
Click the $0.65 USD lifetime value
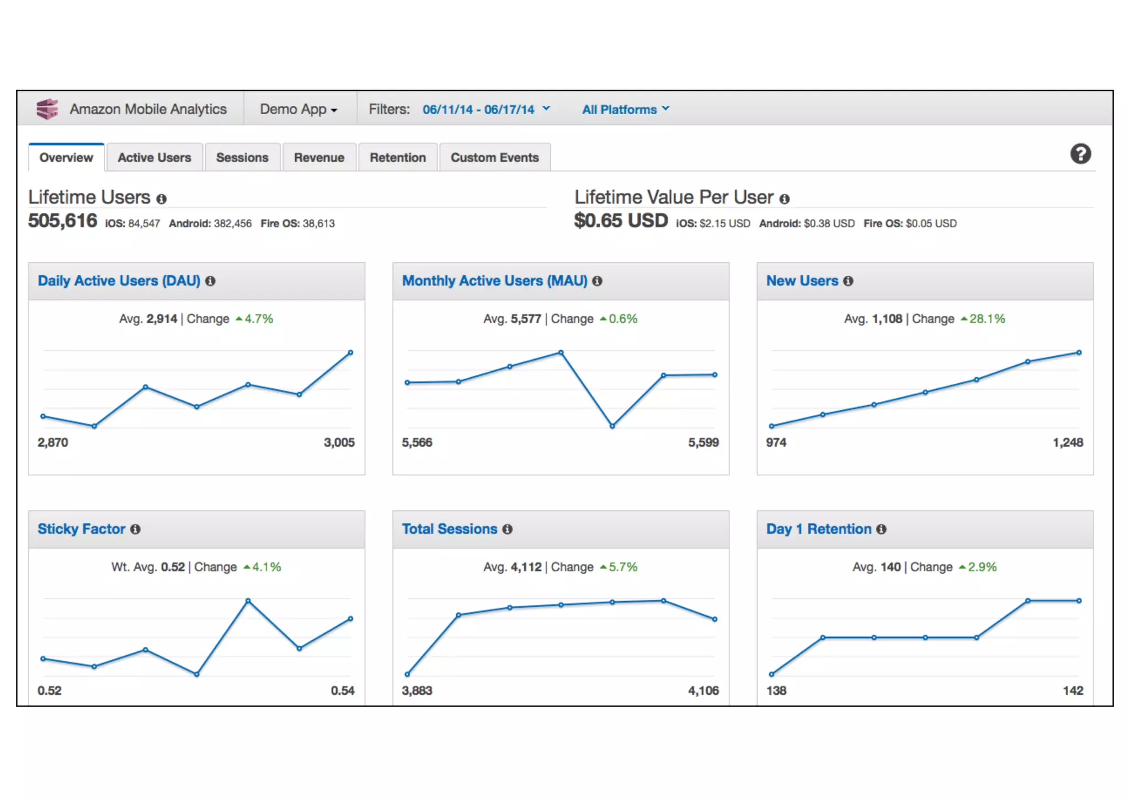coord(621,221)
